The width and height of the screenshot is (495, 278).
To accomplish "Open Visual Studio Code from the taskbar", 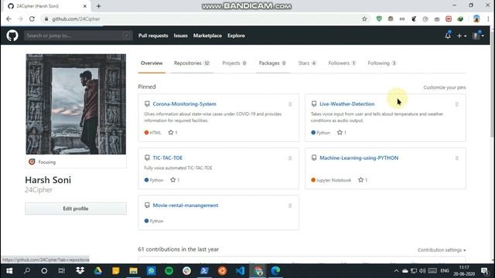I will point(240,271).
